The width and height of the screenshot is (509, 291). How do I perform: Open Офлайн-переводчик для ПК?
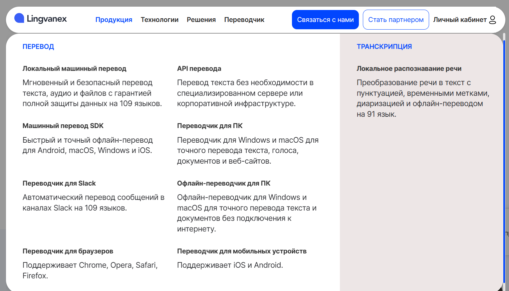[223, 184]
